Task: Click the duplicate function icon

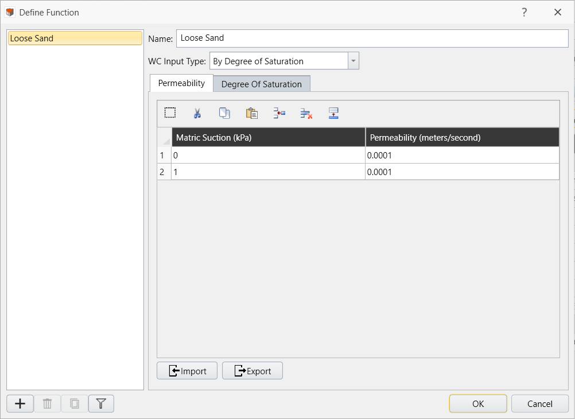Action: click(75, 404)
